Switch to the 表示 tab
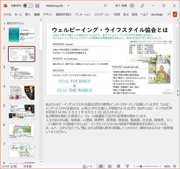 pyautogui.click(x=126, y=14)
